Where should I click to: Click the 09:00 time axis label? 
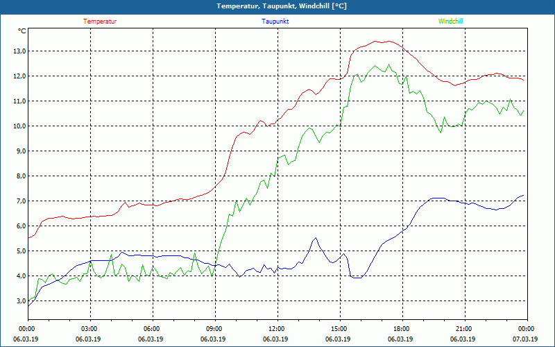[x=216, y=329]
